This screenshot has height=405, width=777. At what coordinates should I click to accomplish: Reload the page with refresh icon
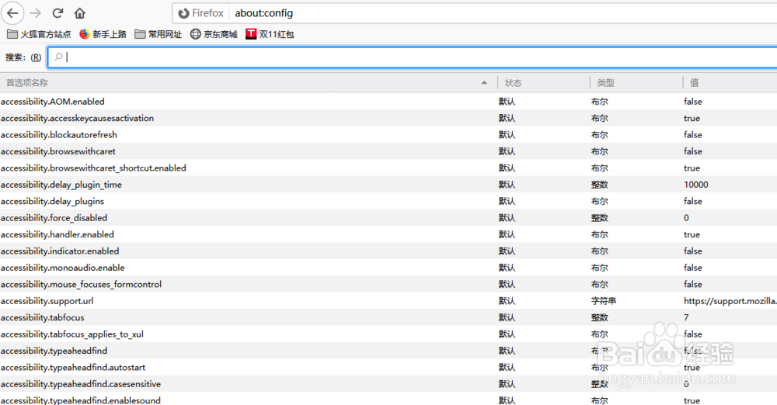point(58,13)
